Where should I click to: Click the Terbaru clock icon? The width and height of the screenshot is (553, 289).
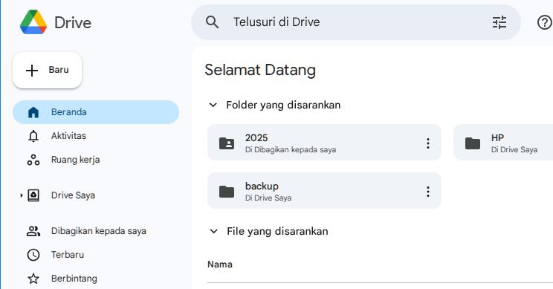point(33,255)
